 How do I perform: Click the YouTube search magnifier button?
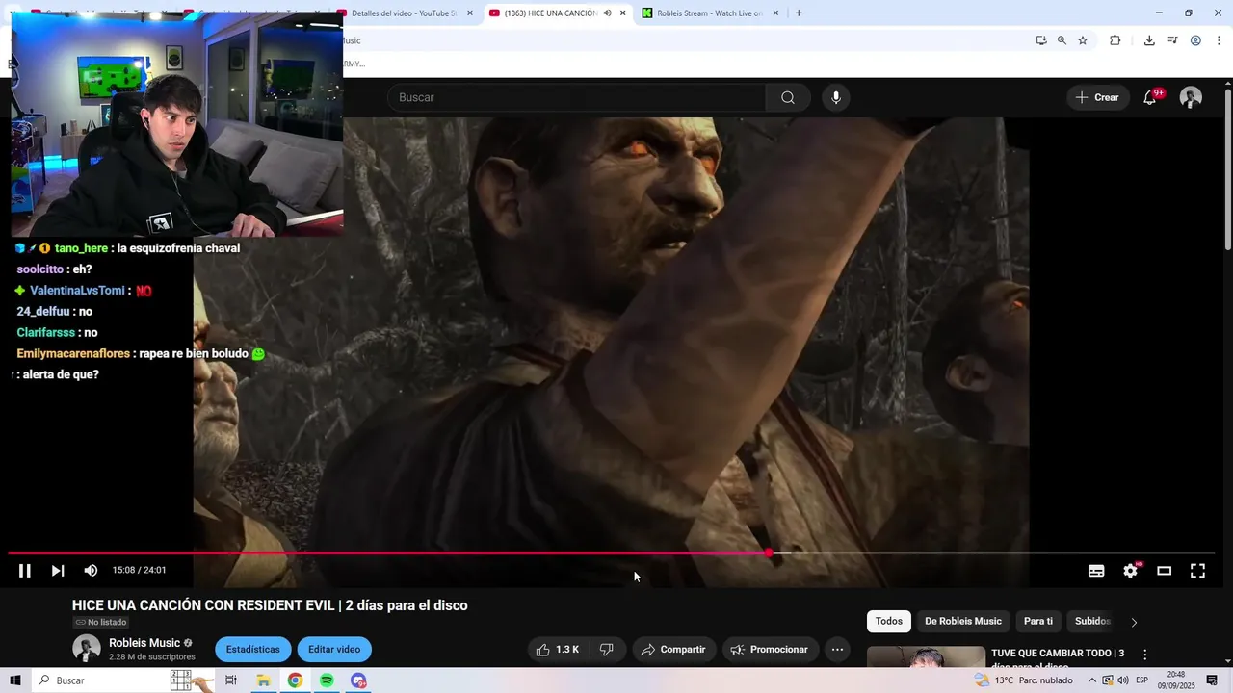[788, 97]
